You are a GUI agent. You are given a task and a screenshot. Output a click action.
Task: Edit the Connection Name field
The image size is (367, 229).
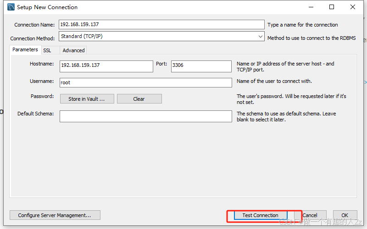point(161,25)
